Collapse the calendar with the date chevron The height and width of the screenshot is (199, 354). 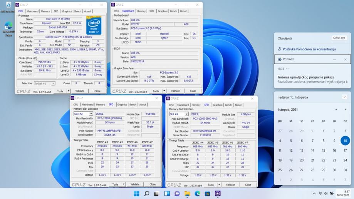[x=344, y=97]
